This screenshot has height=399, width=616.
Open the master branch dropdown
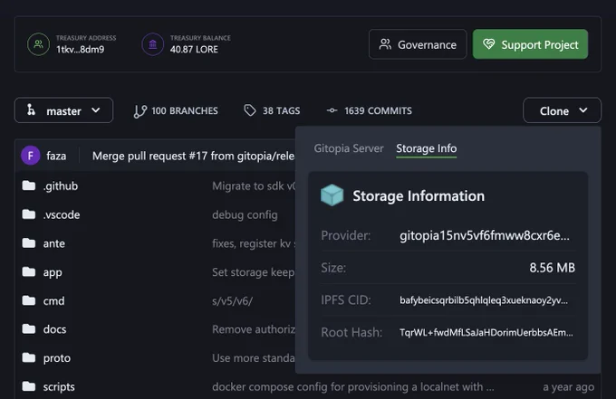coord(63,110)
